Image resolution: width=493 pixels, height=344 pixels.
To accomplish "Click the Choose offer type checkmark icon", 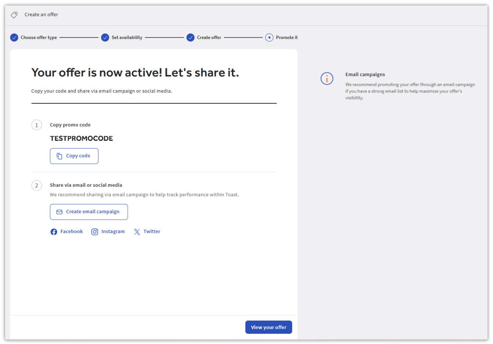I will [x=14, y=37].
